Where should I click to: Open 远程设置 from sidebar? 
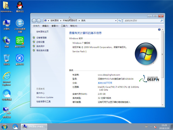[40, 42]
